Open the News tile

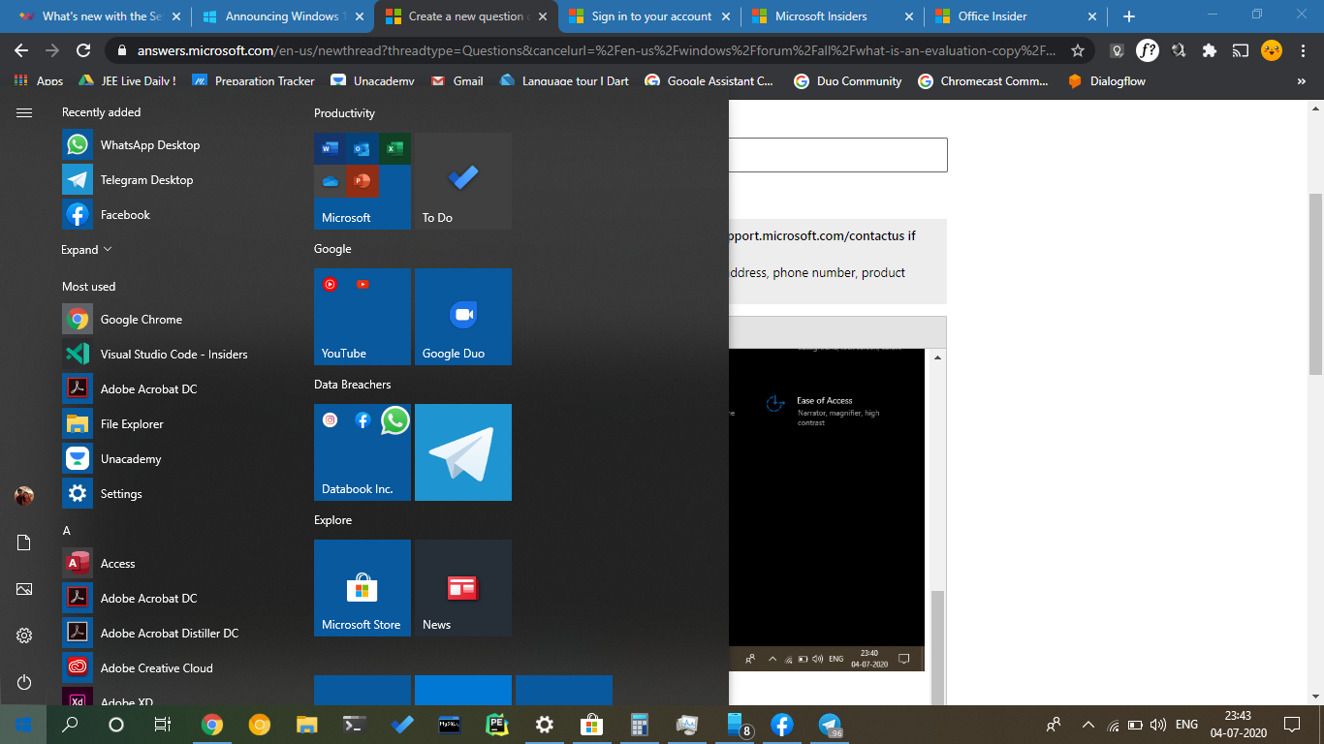tap(463, 588)
